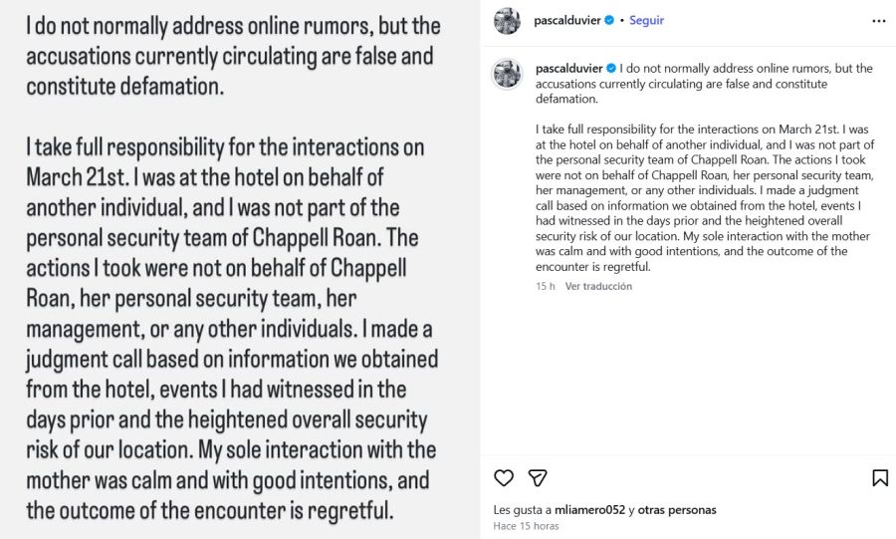Follow the account with the Seguir button
Image resolution: width=896 pixels, height=539 pixels.
(x=647, y=20)
